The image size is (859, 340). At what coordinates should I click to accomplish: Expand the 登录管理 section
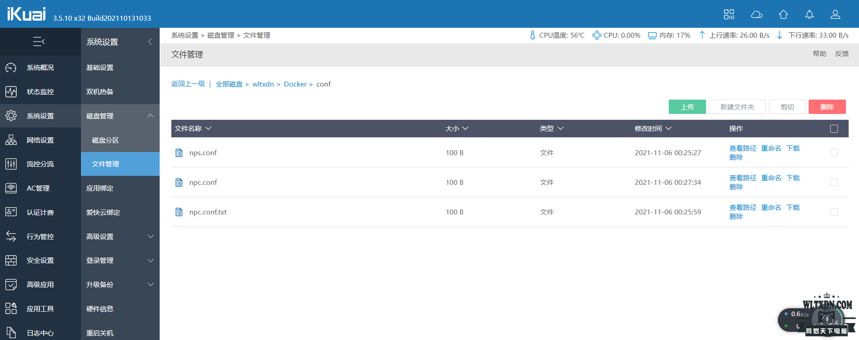click(151, 261)
